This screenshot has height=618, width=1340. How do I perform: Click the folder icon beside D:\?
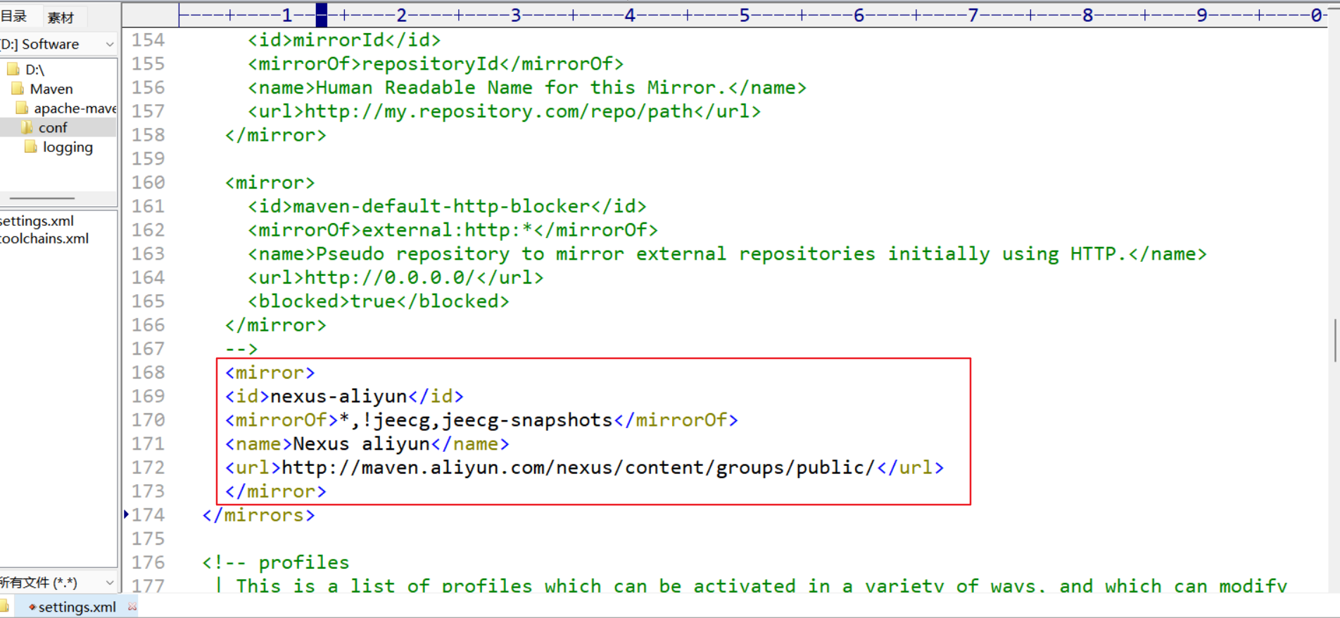(x=13, y=69)
